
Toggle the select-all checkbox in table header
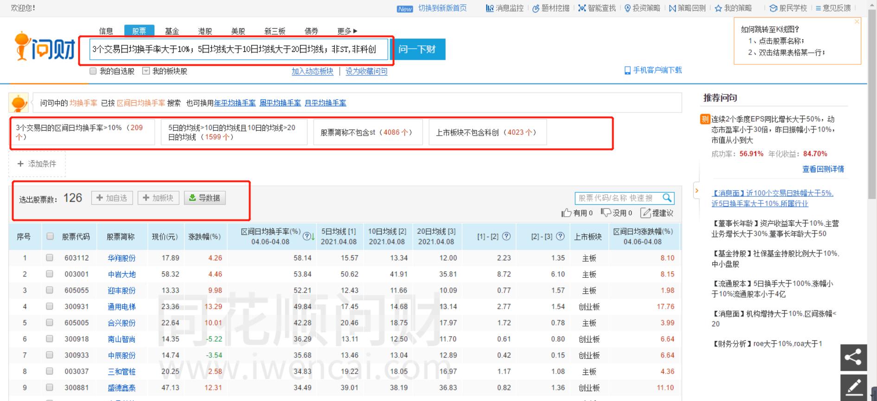[50, 236]
